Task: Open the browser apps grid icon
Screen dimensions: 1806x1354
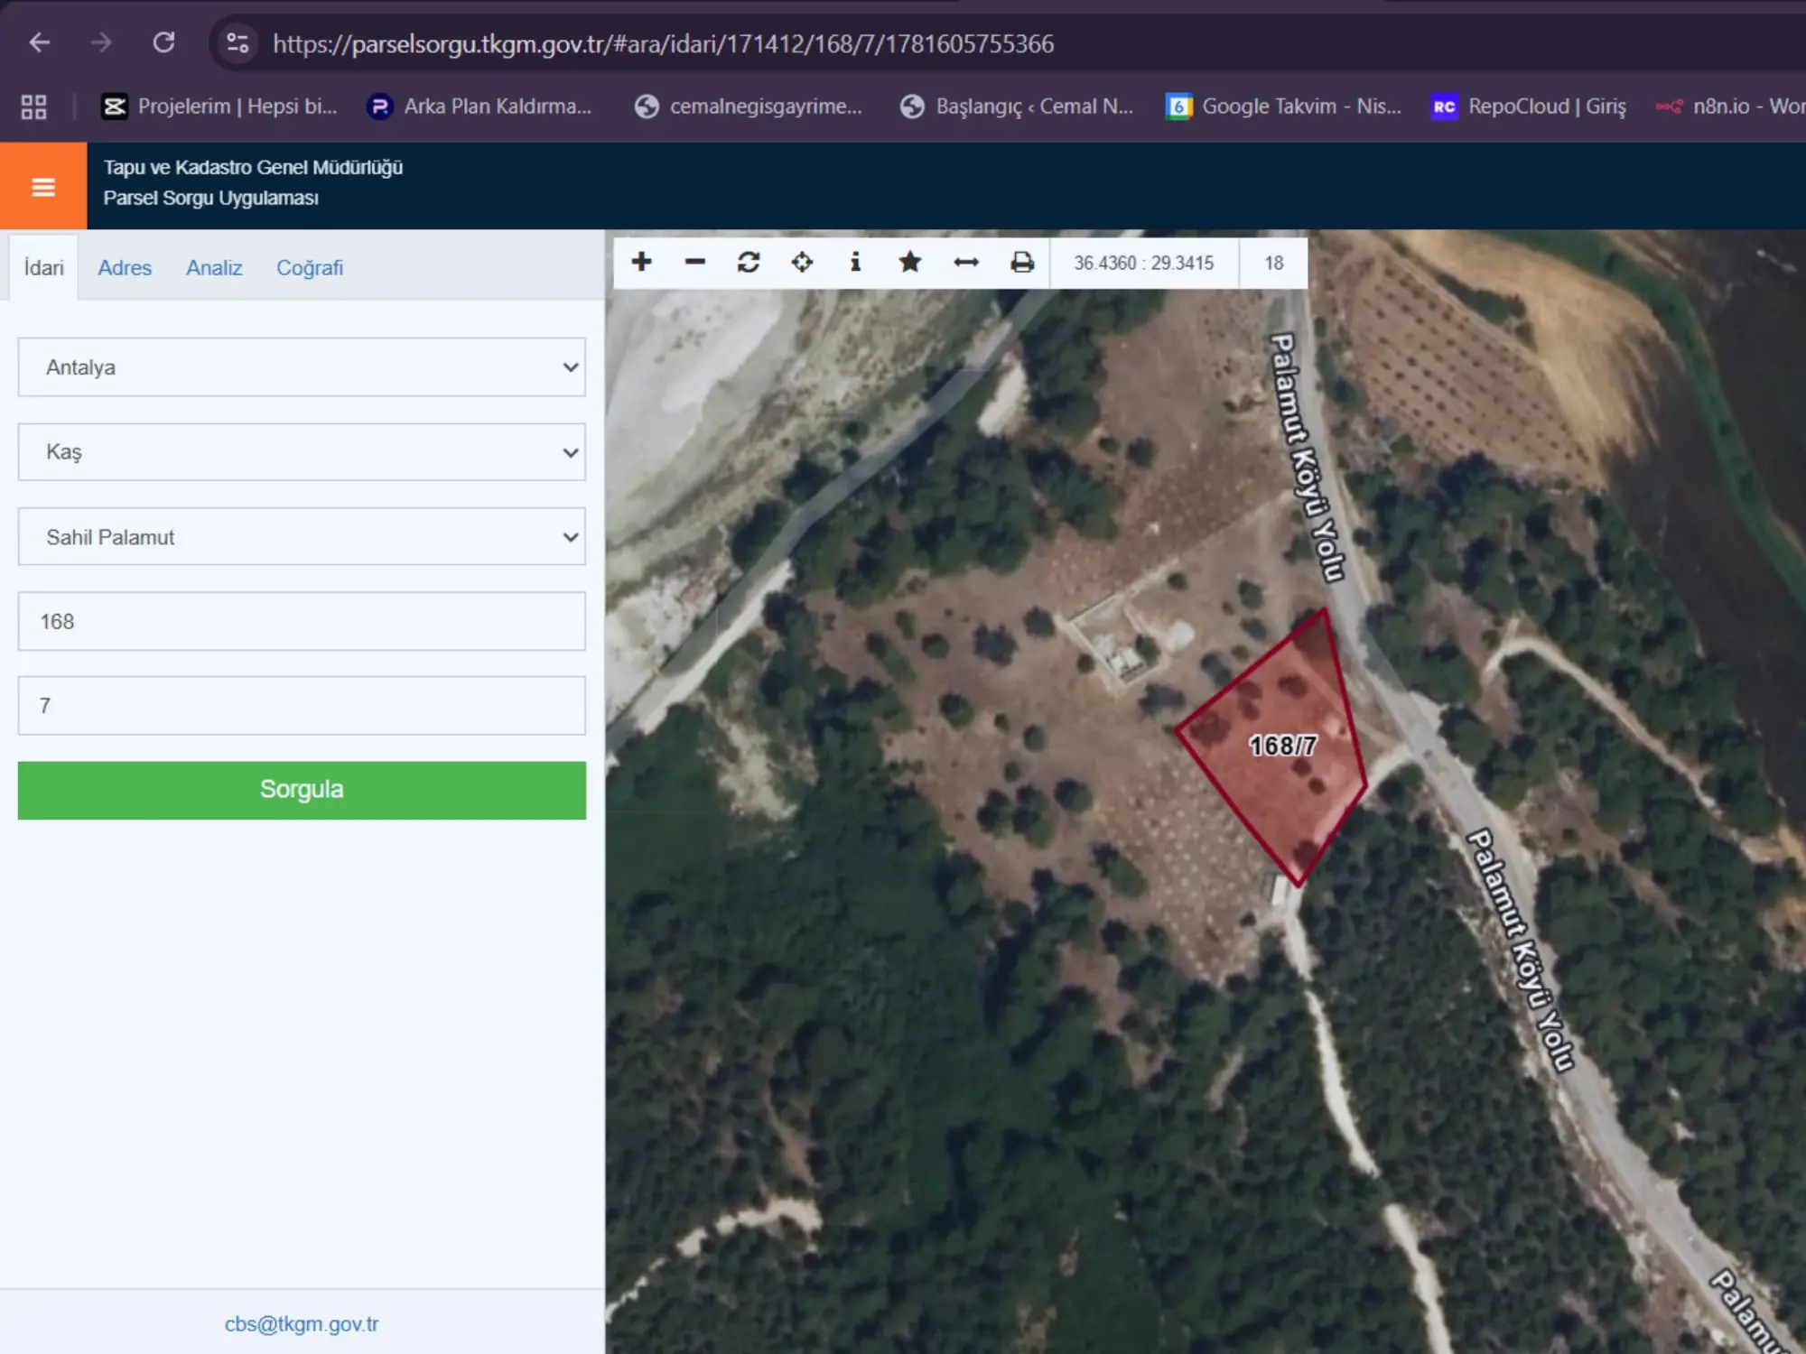Action: tap(34, 107)
